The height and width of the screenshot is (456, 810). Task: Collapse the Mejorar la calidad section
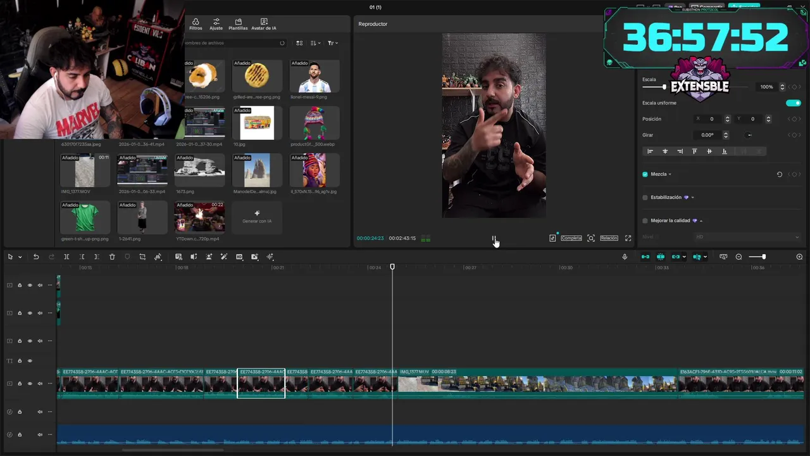[701, 220]
